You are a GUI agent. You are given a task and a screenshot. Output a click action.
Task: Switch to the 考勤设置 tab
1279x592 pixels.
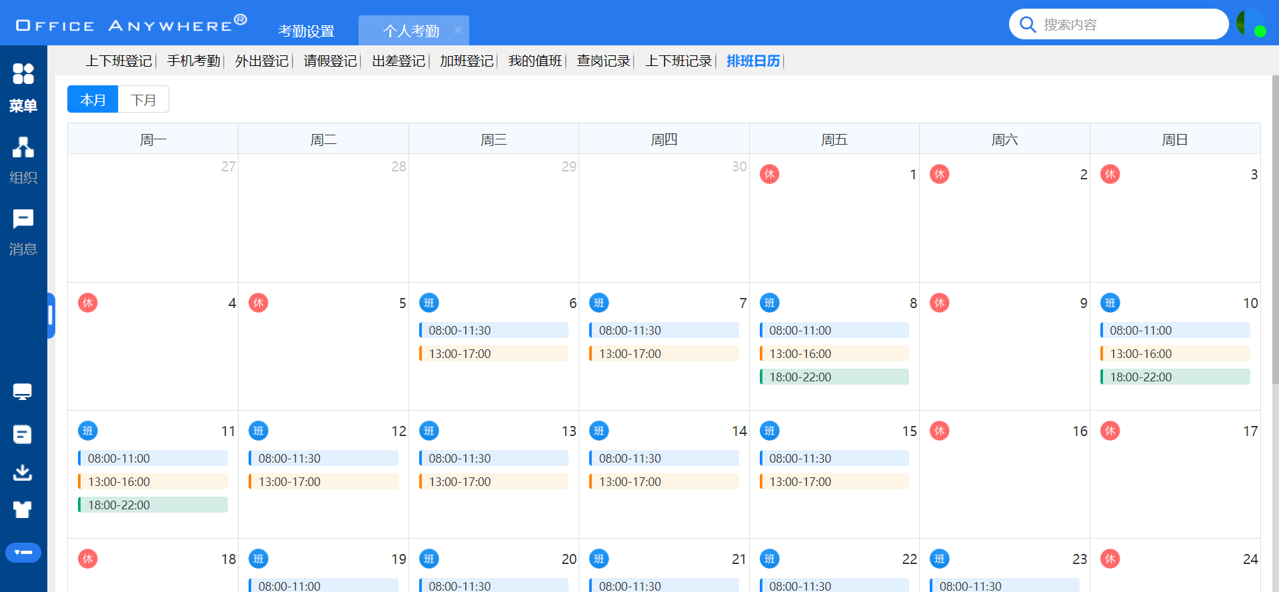(307, 31)
